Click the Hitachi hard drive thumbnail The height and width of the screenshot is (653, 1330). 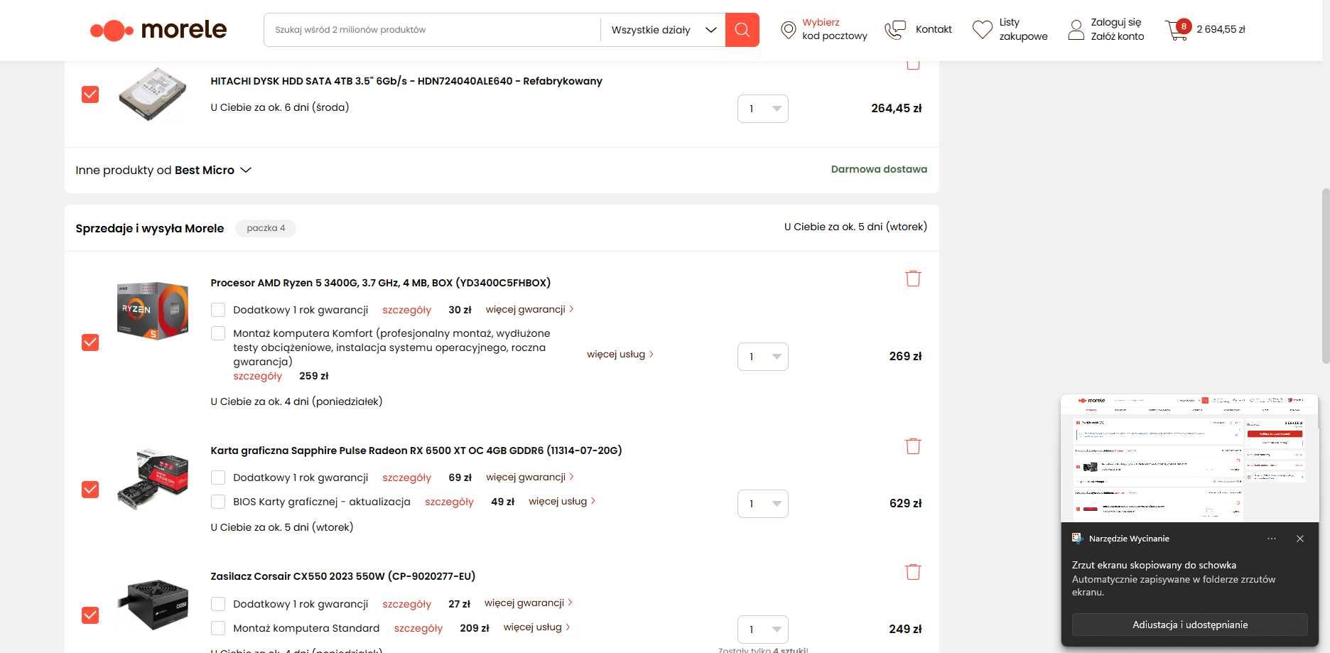click(x=152, y=95)
